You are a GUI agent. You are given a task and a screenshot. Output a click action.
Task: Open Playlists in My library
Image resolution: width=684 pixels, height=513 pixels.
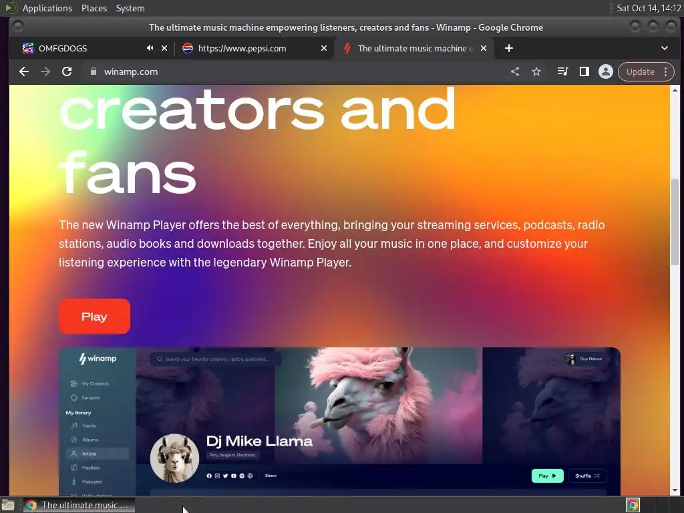tap(85, 468)
